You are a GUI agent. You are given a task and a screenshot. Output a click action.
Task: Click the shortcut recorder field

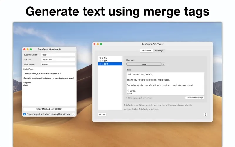click(144, 64)
